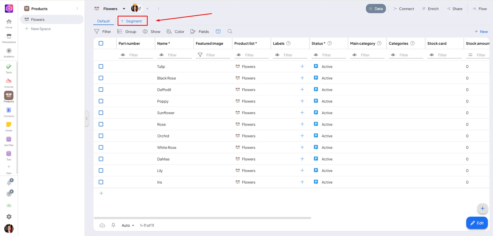Toggle the select-all header checkbox
493x236 pixels.
(x=101, y=43)
